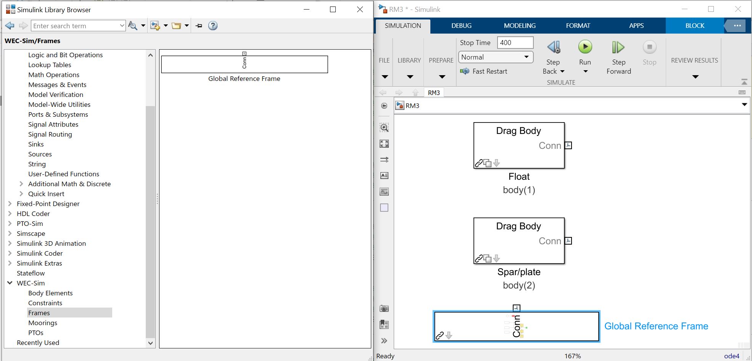Go back in Library Browser history
The height and width of the screenshot is (361, 752).
point(10,26)
